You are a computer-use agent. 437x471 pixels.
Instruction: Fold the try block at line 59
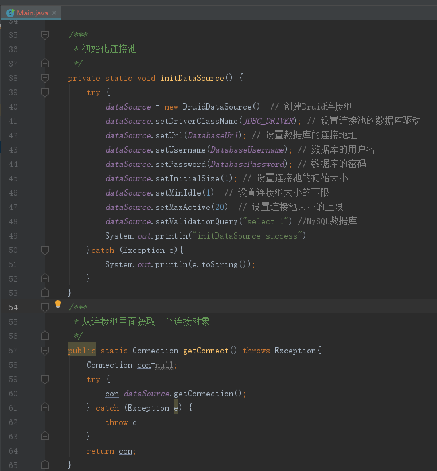coord(45,379)
